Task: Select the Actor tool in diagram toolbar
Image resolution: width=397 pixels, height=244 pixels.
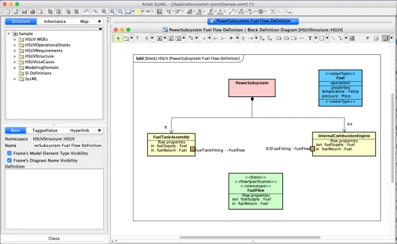Action: [147, 38]
